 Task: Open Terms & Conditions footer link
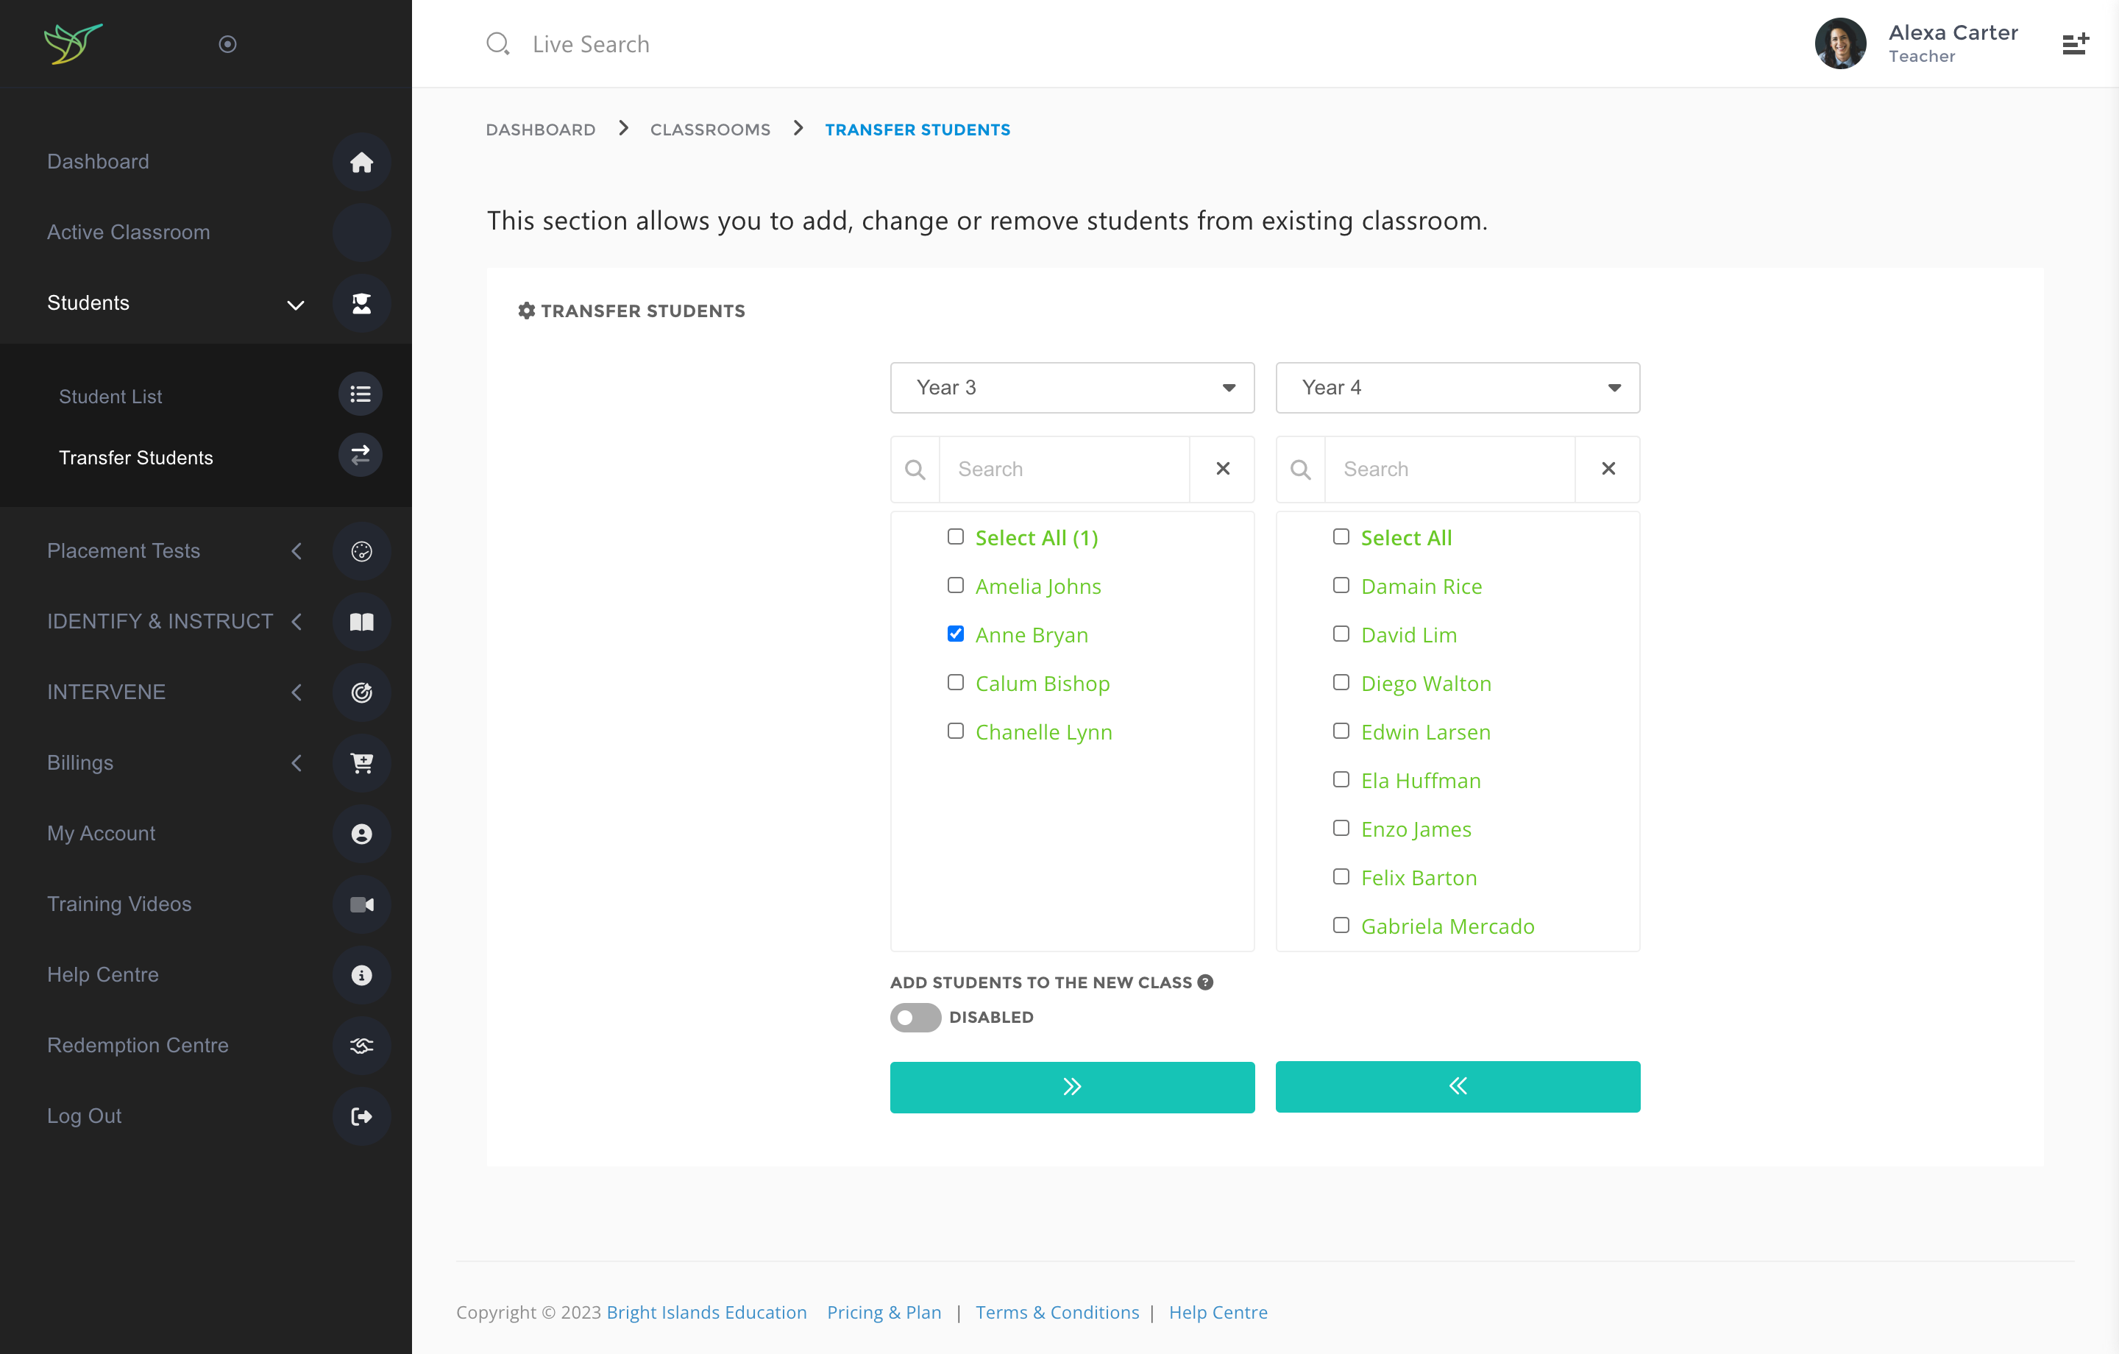[1057, 1312]
